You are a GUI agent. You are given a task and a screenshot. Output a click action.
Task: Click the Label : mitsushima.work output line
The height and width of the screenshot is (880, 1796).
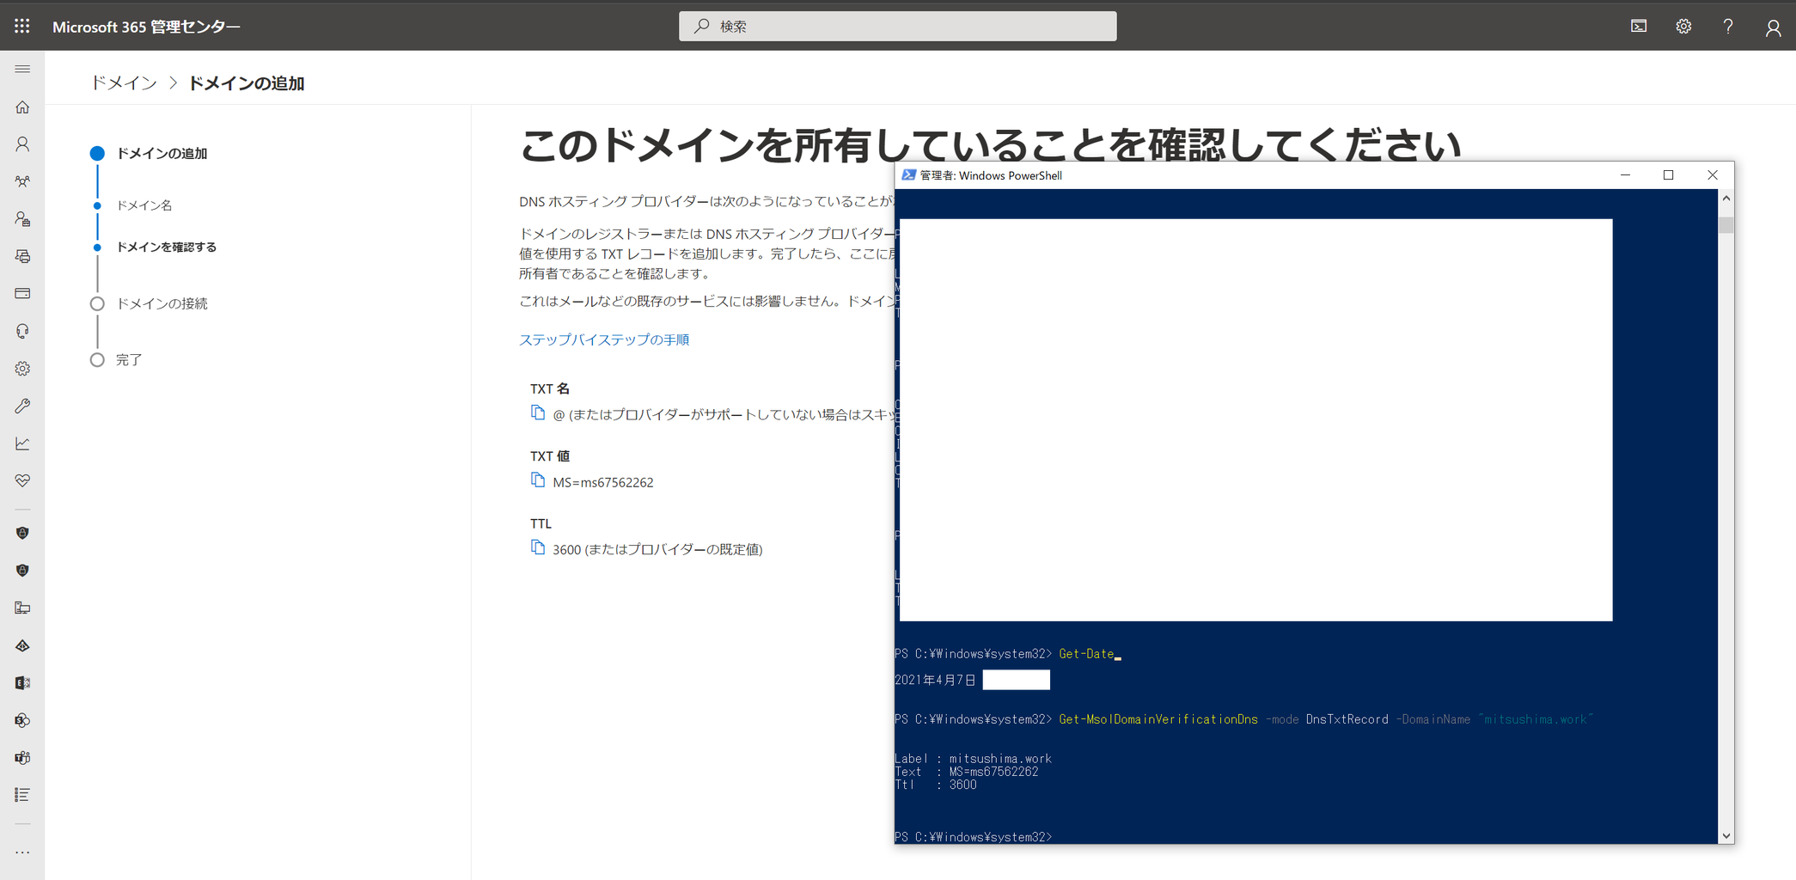pyautogui.click(x=973, y=759)
